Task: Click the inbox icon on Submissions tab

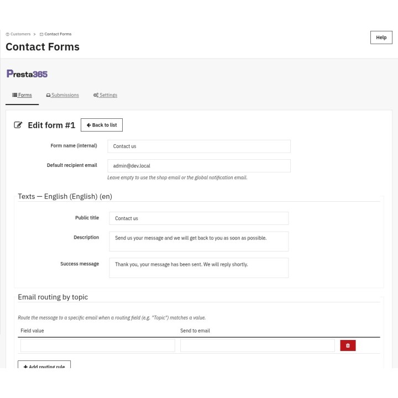Action: click(48, 95)
